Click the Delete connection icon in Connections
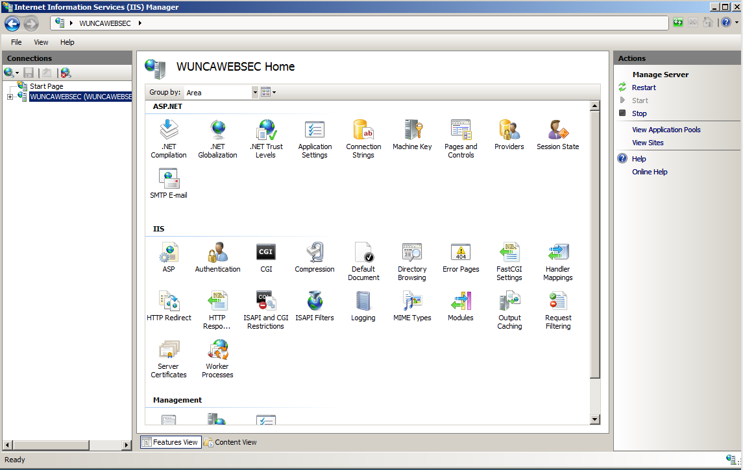 pyautogui.click(x=66, y=73)
